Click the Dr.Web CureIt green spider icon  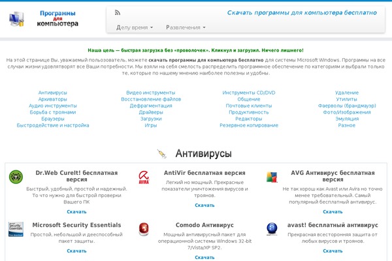[x=16, y=177]
